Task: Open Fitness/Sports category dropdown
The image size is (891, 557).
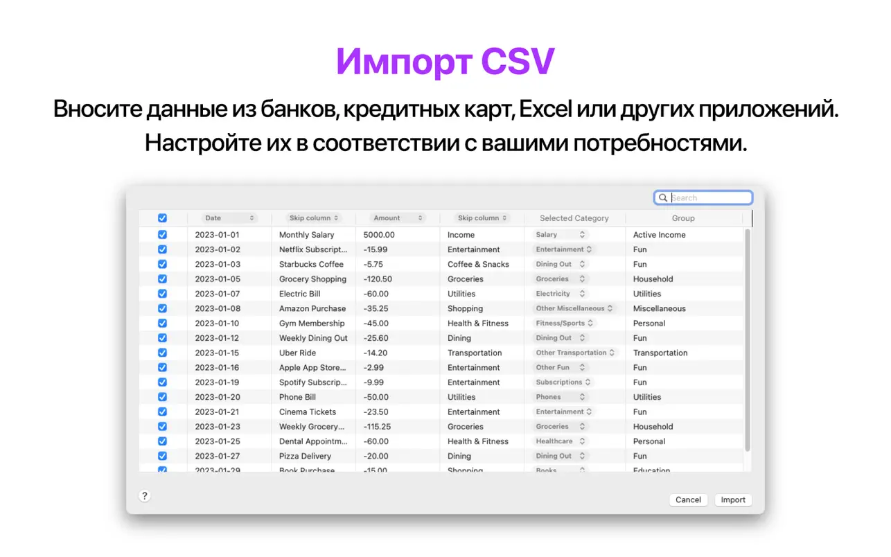Action: [x=565, y=324]
